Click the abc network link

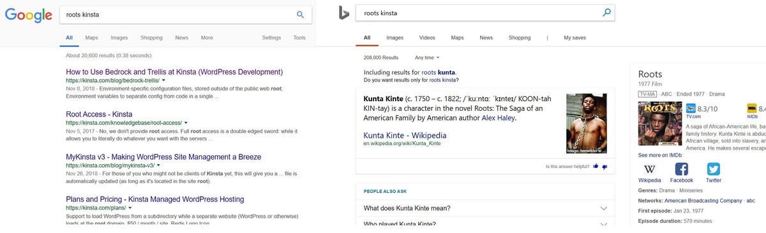click(x=751, y=201)
